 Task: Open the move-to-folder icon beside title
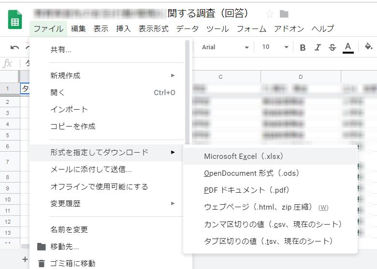point(284,14)
